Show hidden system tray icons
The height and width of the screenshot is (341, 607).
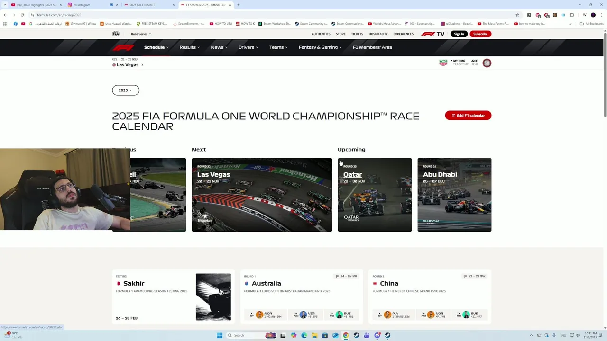click(x=531, y=335)
